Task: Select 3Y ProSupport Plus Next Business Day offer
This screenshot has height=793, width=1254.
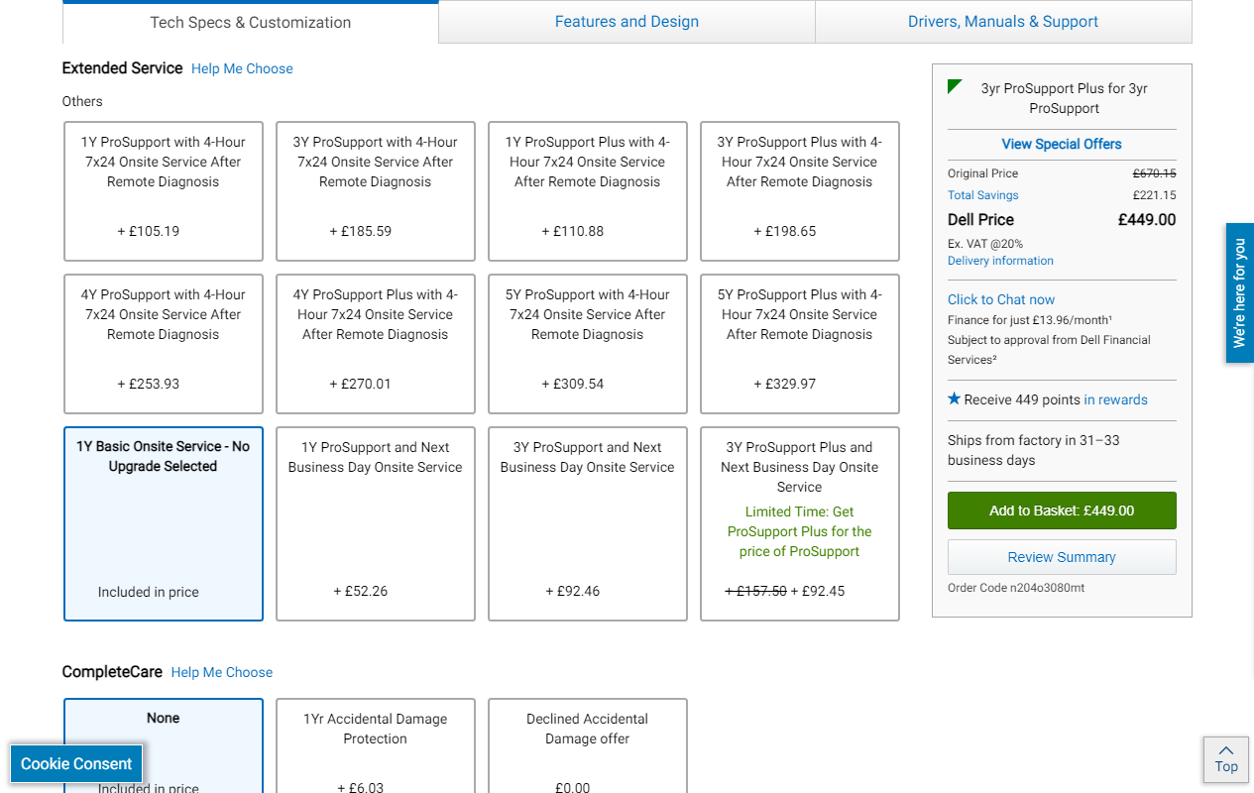Action: 799,523
